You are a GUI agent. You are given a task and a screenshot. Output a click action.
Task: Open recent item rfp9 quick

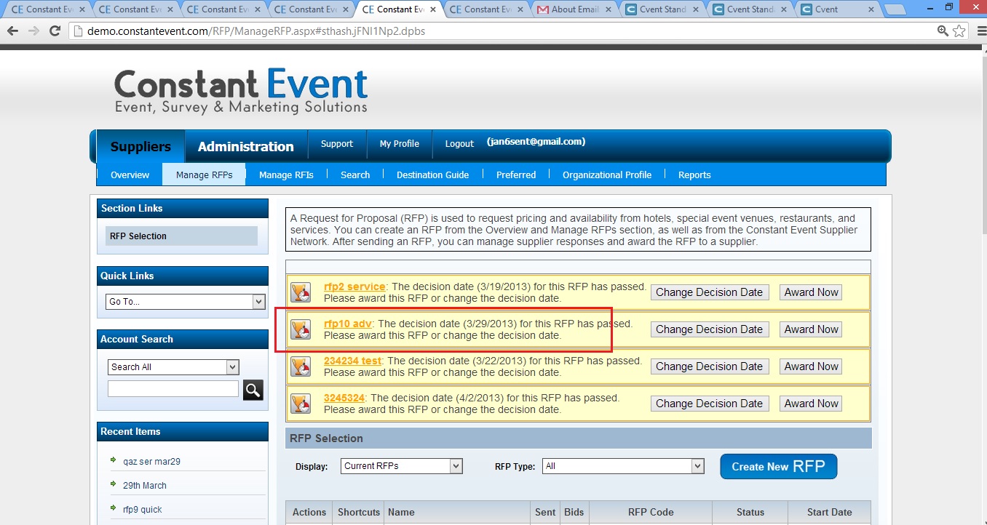[x=143, y=510]
